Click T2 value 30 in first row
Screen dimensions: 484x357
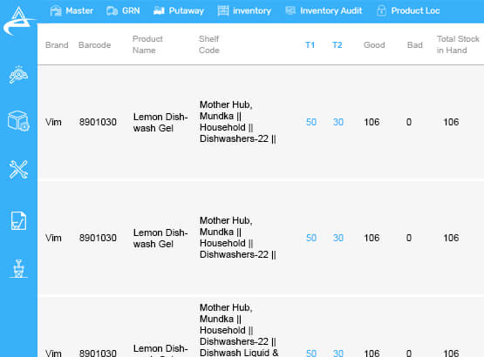pyautogui.click(x=338, y=122)
